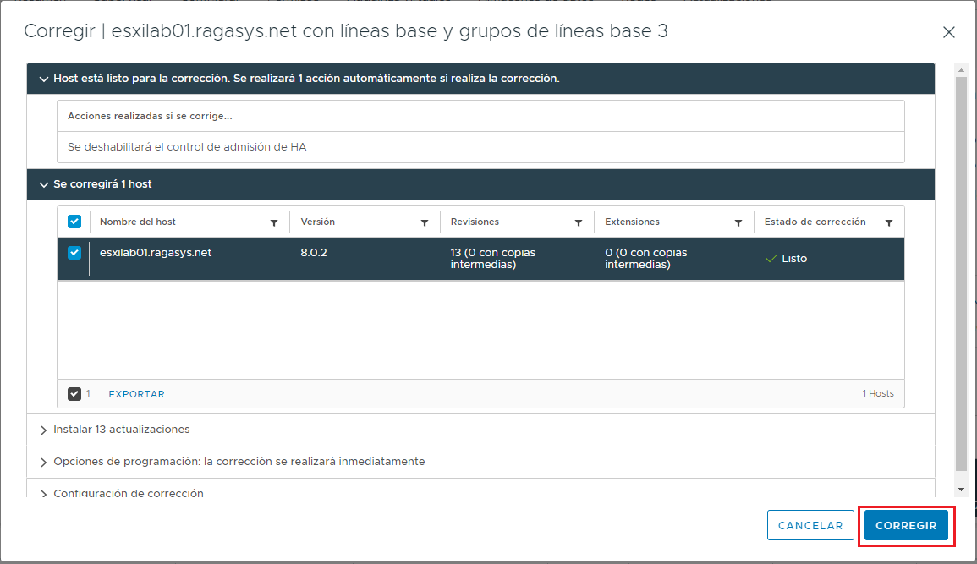Toggle the selection checkbox next to EXPORTAR

pos(73,393)
